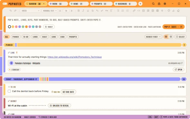190x119 pixels.
Task: Insert a table from toolbar
Action: pos(157,11)
